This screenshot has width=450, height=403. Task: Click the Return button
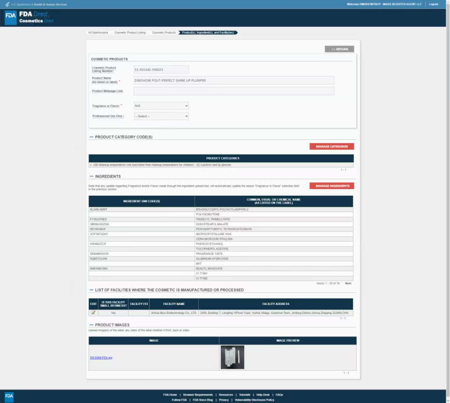pyautogui.click(x=339, y=49)
